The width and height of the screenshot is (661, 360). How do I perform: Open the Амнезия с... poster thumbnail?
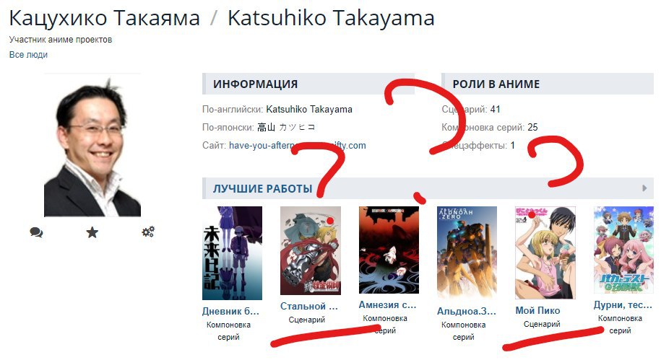point(389,250)
